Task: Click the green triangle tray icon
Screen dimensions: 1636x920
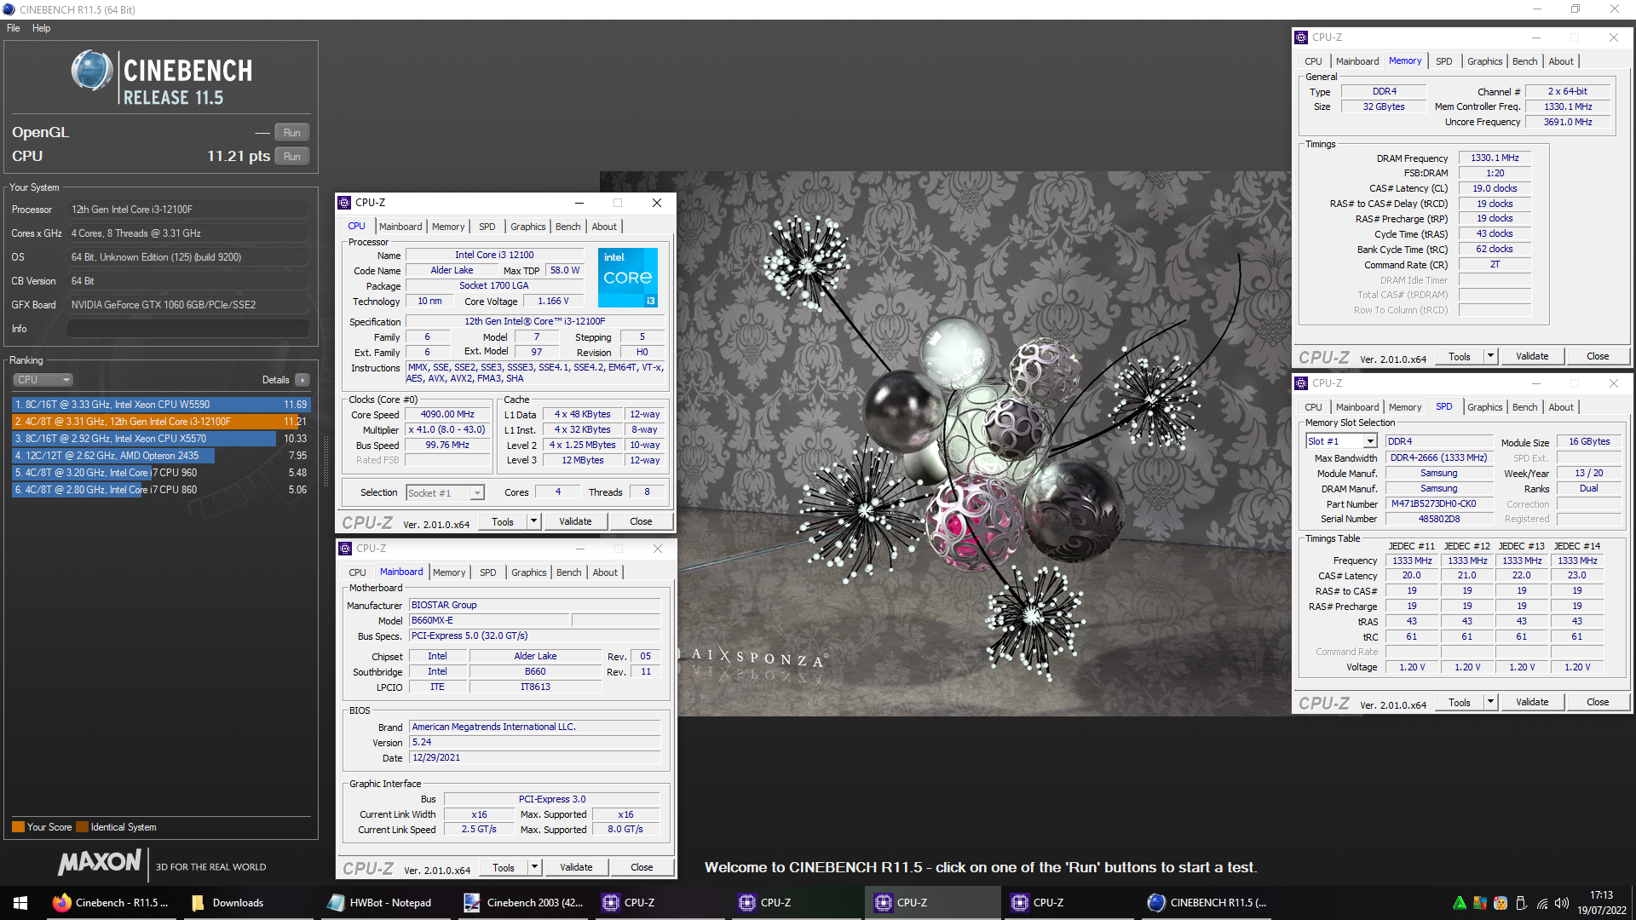Action: 1460,903
